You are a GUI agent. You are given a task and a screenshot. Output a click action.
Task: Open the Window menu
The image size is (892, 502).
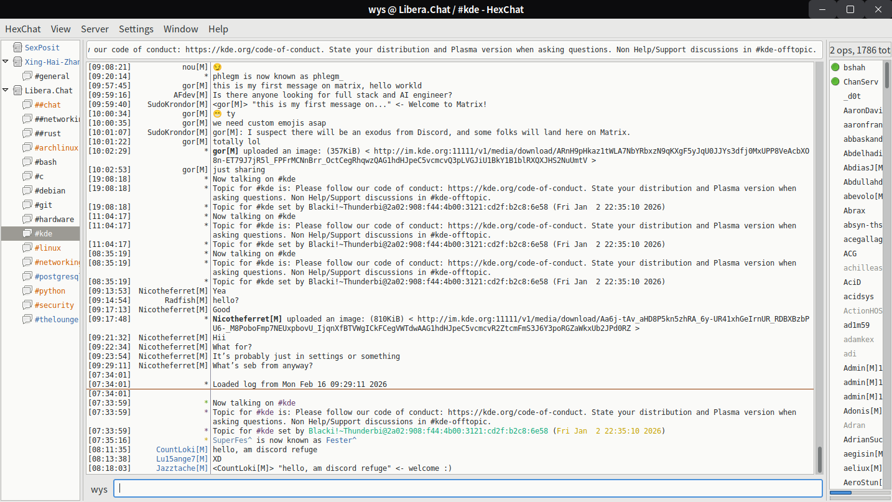click(x=180, y=29)
